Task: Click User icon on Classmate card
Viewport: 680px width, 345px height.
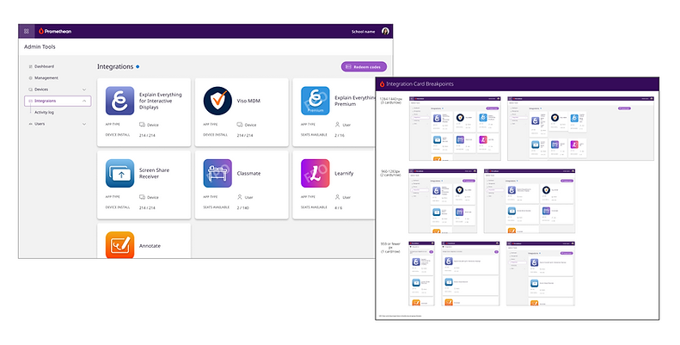Action: click(x=239, y=197)
